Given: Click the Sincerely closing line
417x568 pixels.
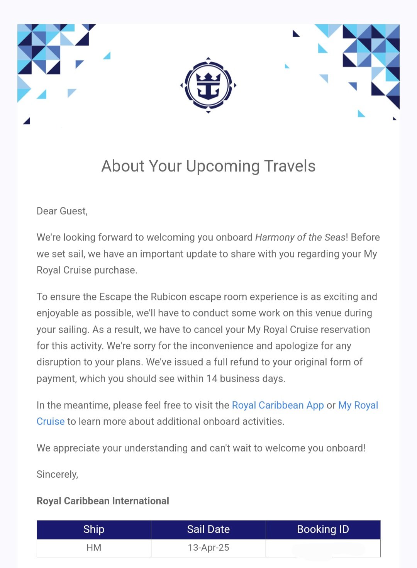Looking at the screenshot, I should pyautogui.click(x=58, y=474).
